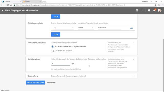Open the URL dropdown in Nicht besuchte Seite
The width and height of the screenshot is (164, 92).
point(63,28)
